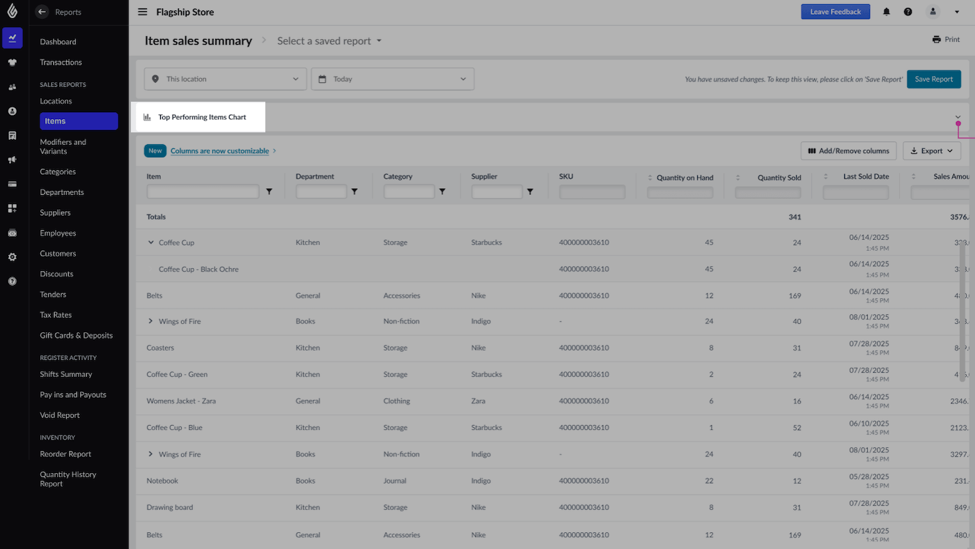Open Dashboard in Reports menu
This screenshot has height=549, width=975.
[58, 42]
